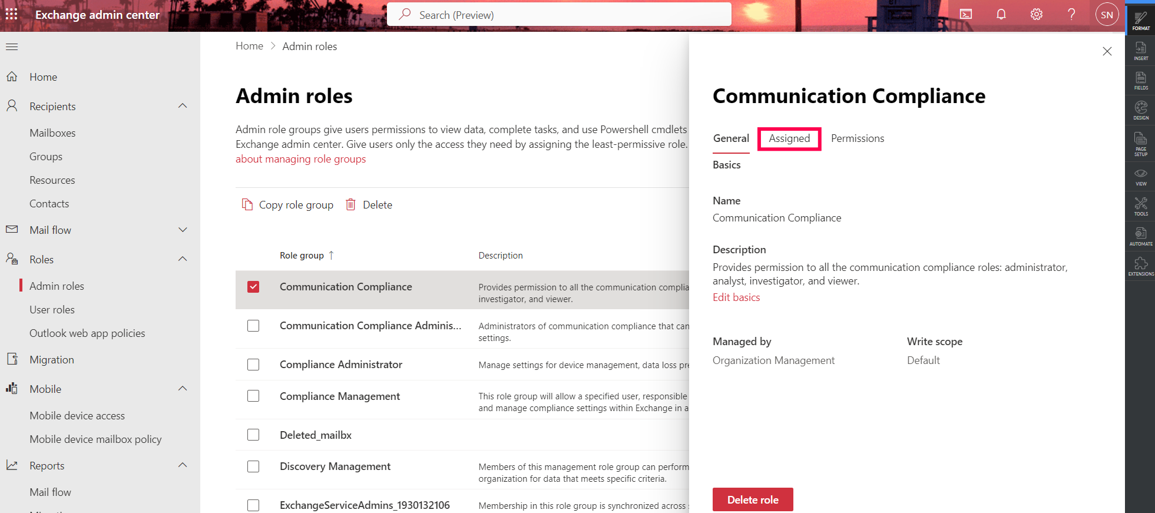Check the Compliance Administrator row
Image resolution: width=1155 pixels, height=513 pixels.
coord(253,365)
